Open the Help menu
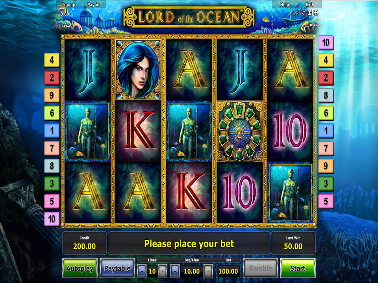Viewport: 378px width, 283px height. 284,5
